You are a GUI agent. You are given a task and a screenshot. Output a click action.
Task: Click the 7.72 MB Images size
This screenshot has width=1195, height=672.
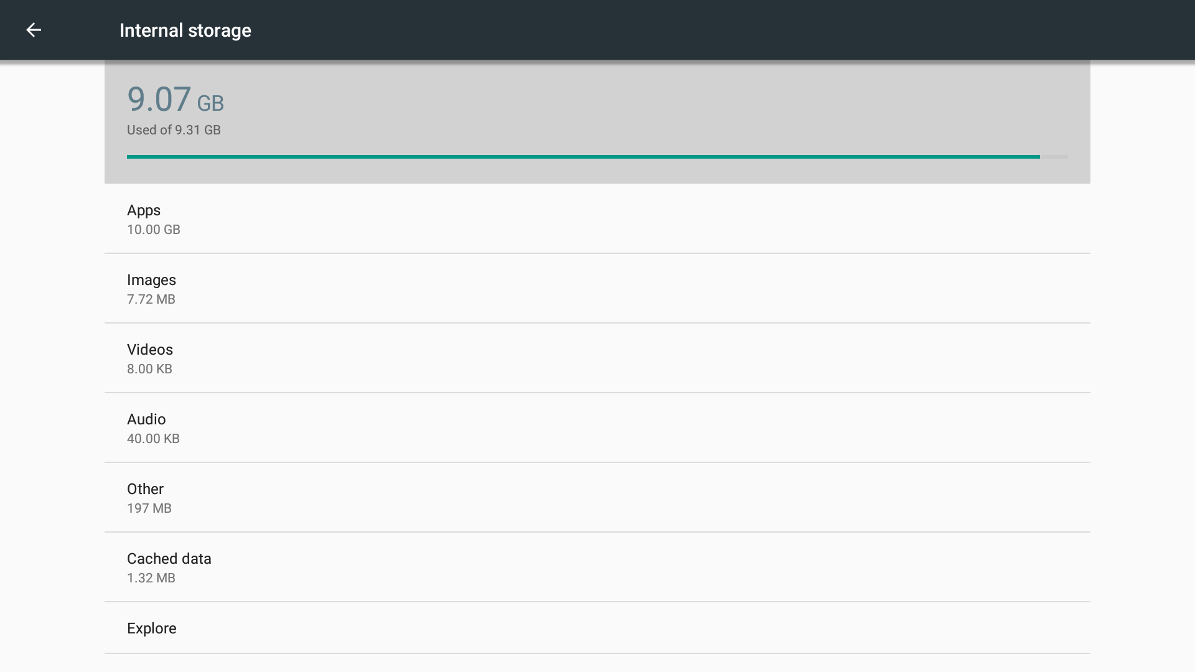click(151, 299)
